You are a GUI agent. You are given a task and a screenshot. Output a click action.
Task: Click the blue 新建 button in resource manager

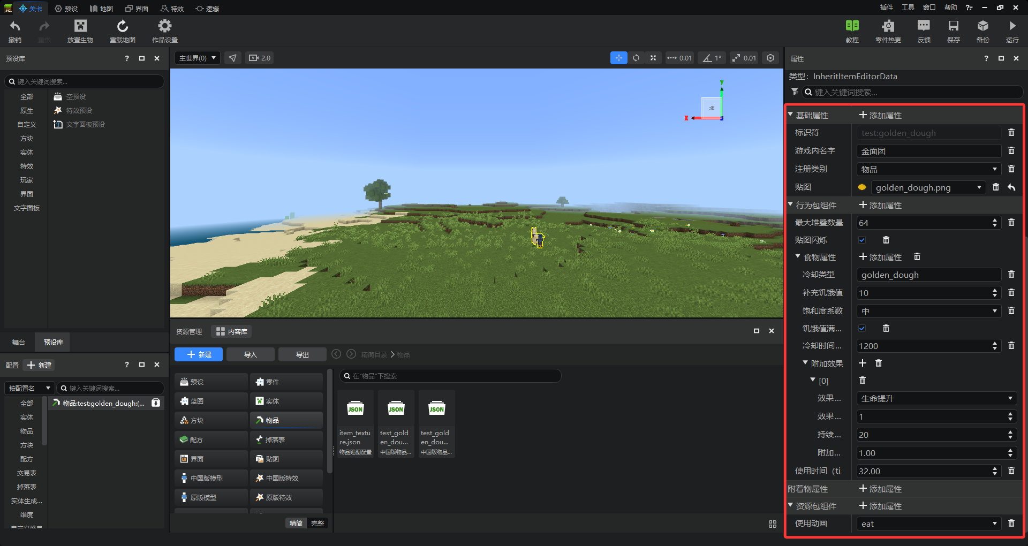click(199, 354)
